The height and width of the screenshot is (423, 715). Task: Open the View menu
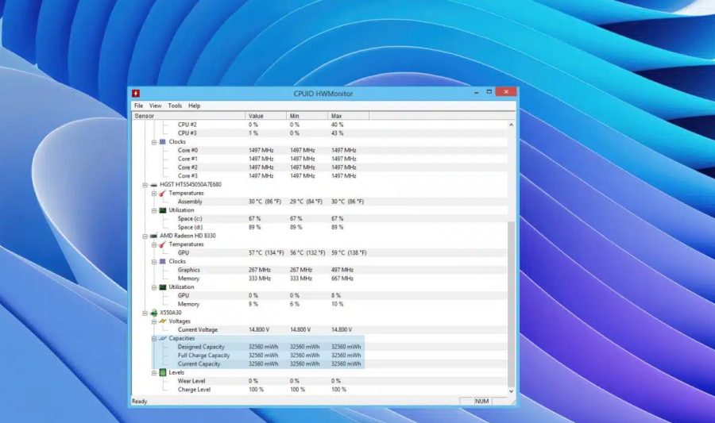pyautogui.click(x=155, y=106)
